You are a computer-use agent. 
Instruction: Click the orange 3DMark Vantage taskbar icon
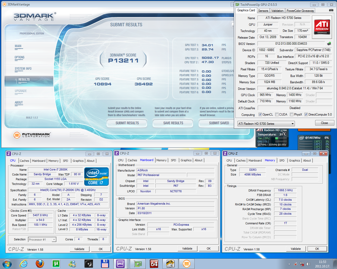pyautogui.click(x=186, y=263)
